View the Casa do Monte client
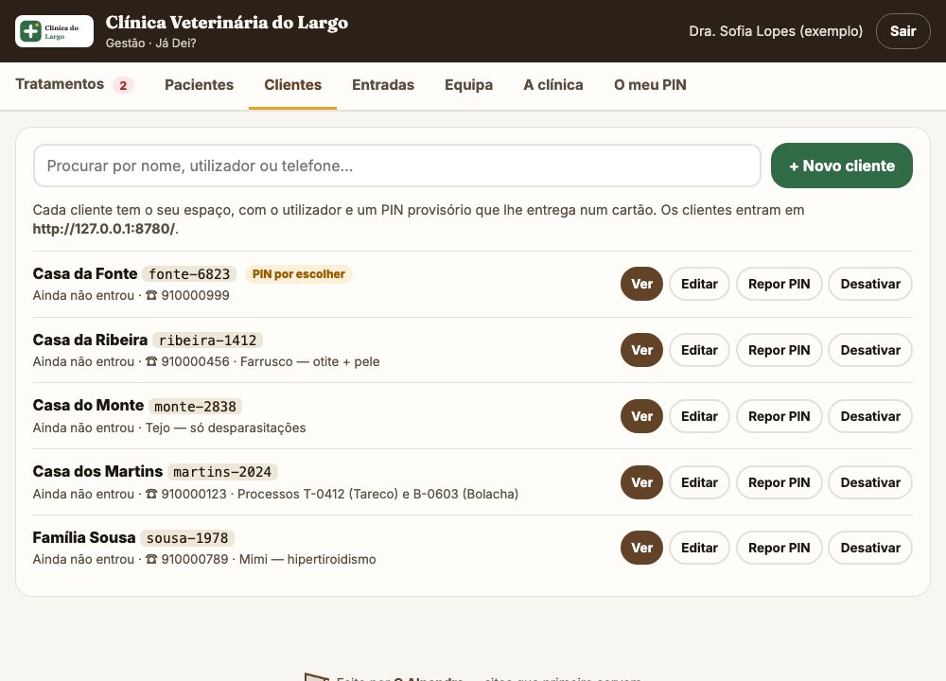 (x=641, y=416)
